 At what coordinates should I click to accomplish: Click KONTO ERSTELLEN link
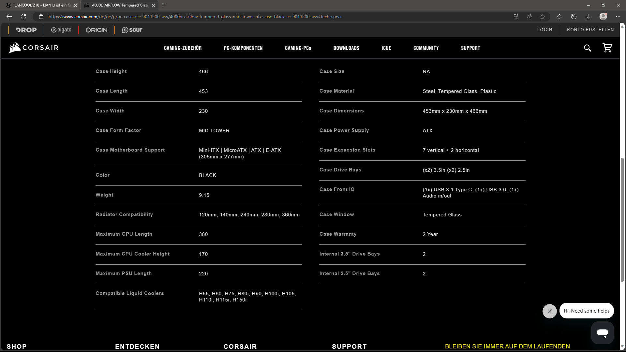(590, 30)
